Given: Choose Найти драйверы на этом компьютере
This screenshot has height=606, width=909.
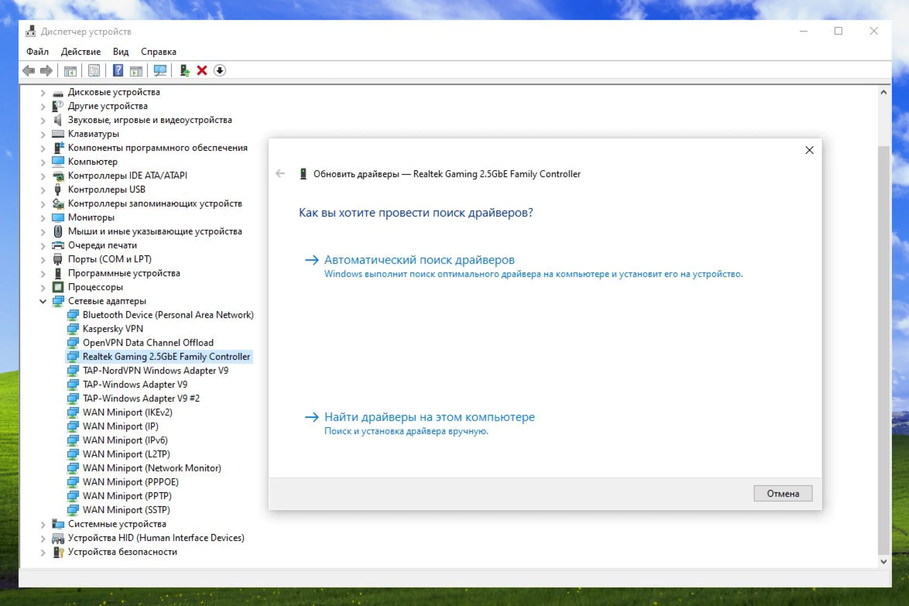Looking at the screenshot, I should [x=429, y=417].
